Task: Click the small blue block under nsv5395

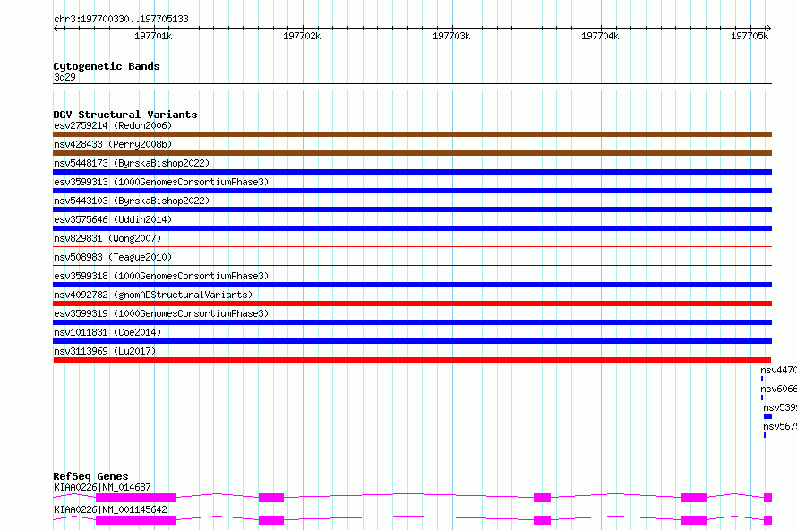Action: (x=767, y=416)
